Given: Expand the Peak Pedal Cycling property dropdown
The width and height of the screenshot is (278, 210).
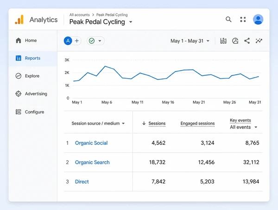Looking at the screenshot, I should pos(131,22).
